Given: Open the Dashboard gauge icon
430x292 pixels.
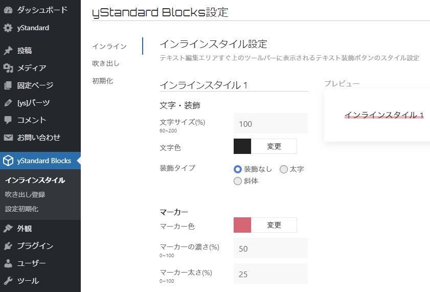Looking at the screenshot, I should pyautogui.click(x=8, y=10).
